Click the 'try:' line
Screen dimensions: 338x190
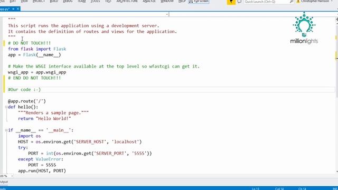[x=23, y=148]
